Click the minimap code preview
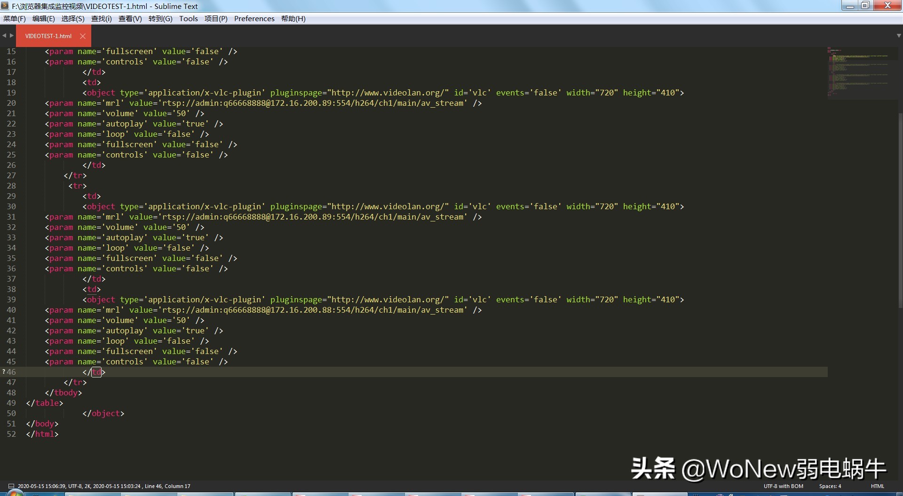Image resolution: width=903 pixels, height=496 pixels. 861,71
